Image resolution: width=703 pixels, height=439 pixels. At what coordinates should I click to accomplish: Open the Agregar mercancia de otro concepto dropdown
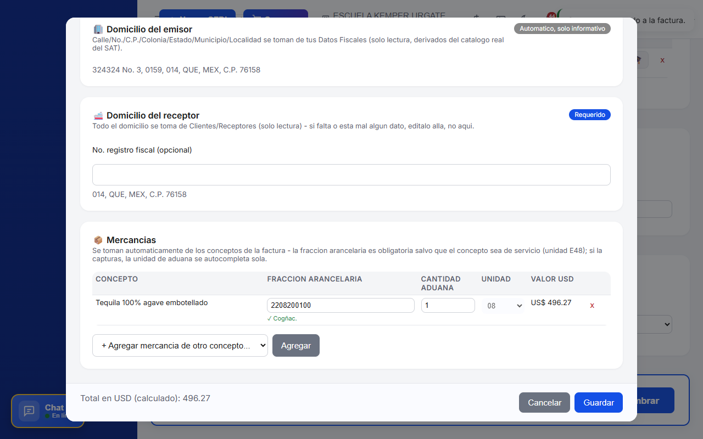tap(180, 346)
